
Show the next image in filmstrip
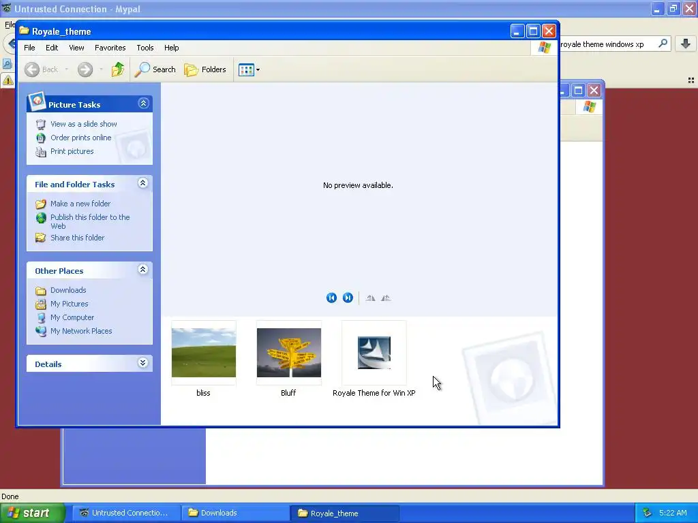[348, 298]
